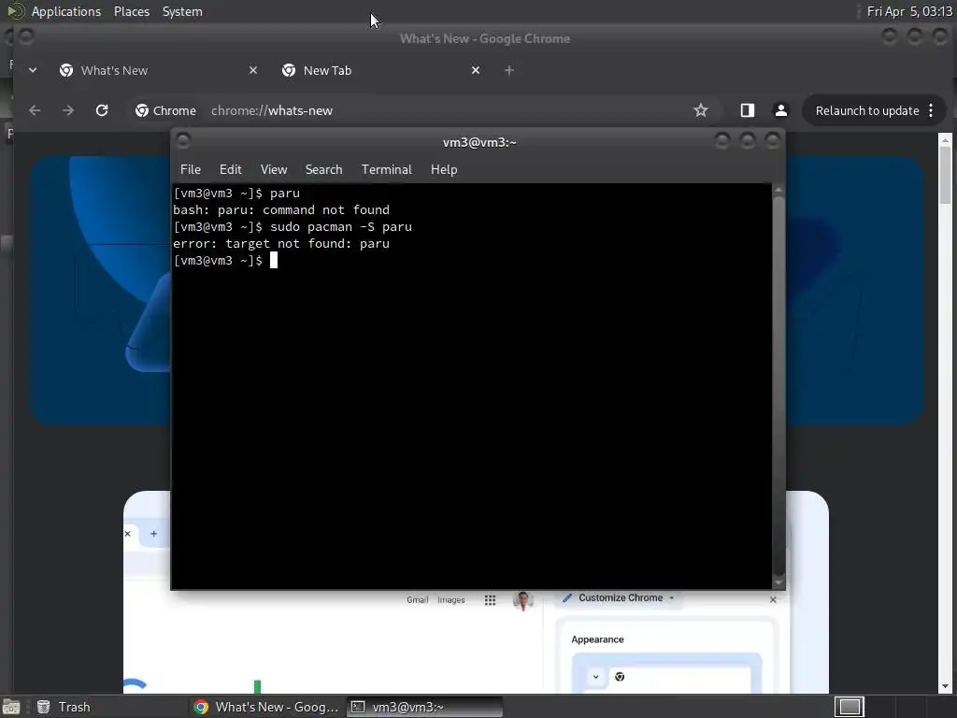Click the scroll down arrow of the Chrome page
The image size is (957, 718).
946,686
